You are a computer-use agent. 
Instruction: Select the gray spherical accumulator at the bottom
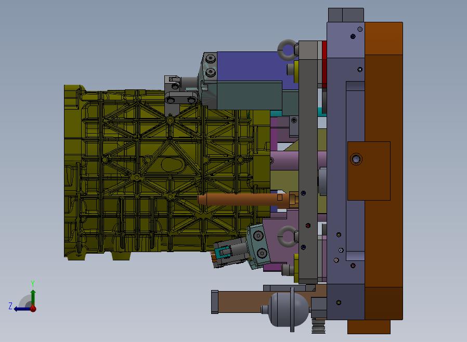tap(288, 310)
